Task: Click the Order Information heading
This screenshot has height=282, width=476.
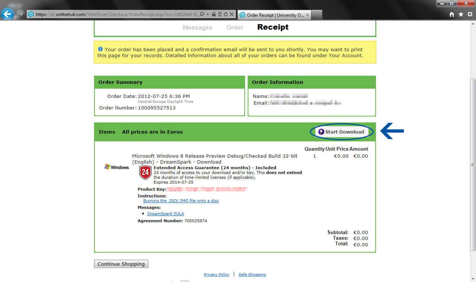Action: tap(277, 82)
